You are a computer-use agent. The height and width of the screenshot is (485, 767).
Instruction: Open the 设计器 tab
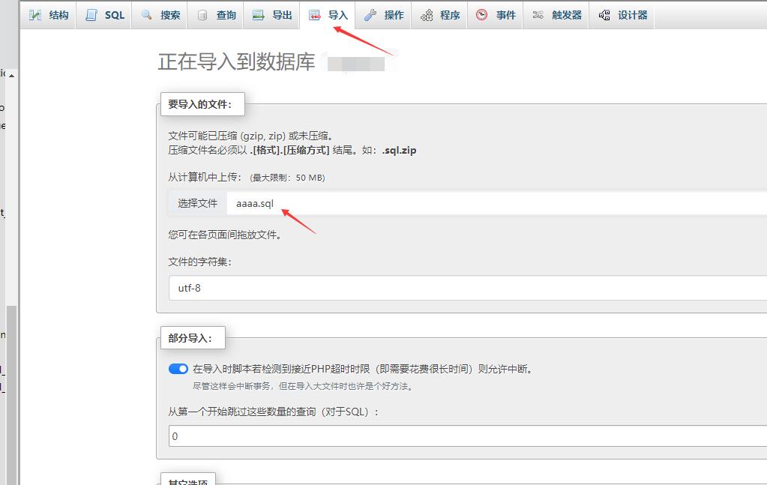[x=622, y=15]
